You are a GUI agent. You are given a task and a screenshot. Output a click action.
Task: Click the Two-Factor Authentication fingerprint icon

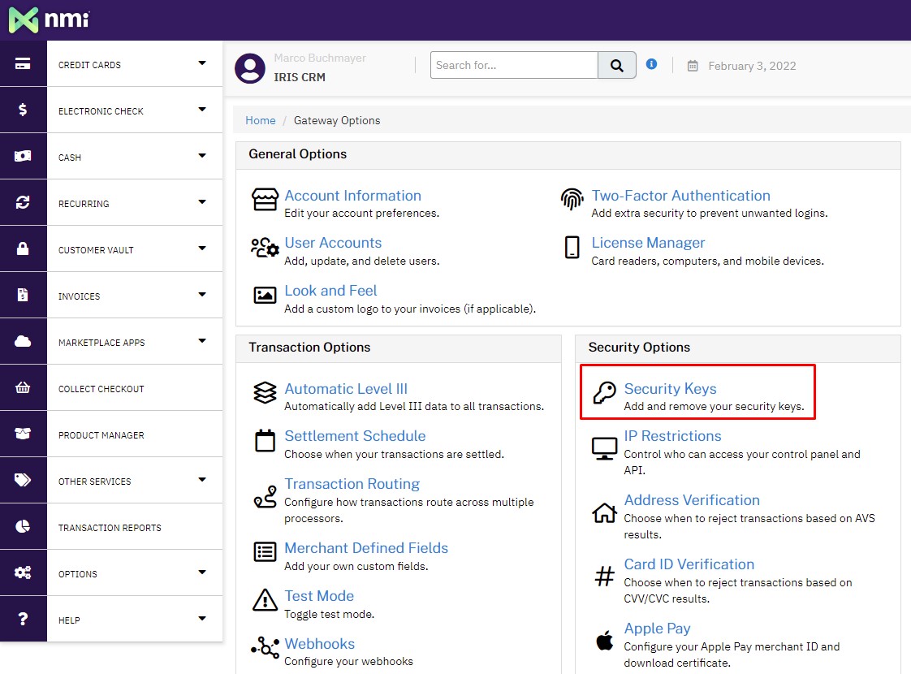coord(572,199)
